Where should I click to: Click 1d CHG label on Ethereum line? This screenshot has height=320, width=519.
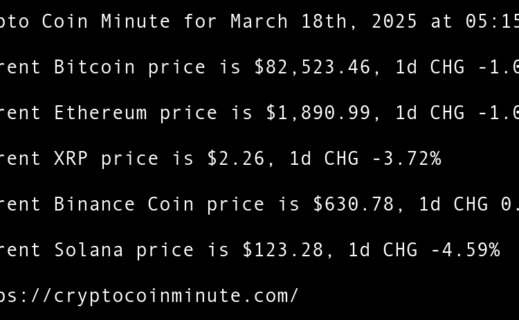point(430,113)
